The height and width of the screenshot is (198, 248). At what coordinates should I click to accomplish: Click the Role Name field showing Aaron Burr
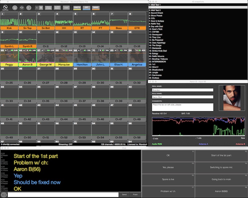pyautogui.click(x=183, y=97)
